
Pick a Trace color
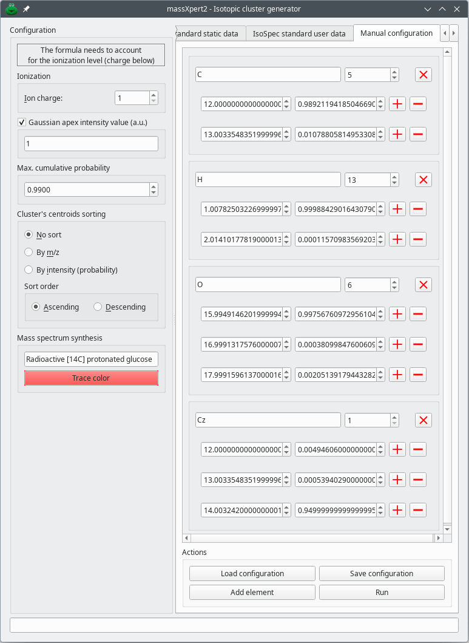click(x=91, y=378)
